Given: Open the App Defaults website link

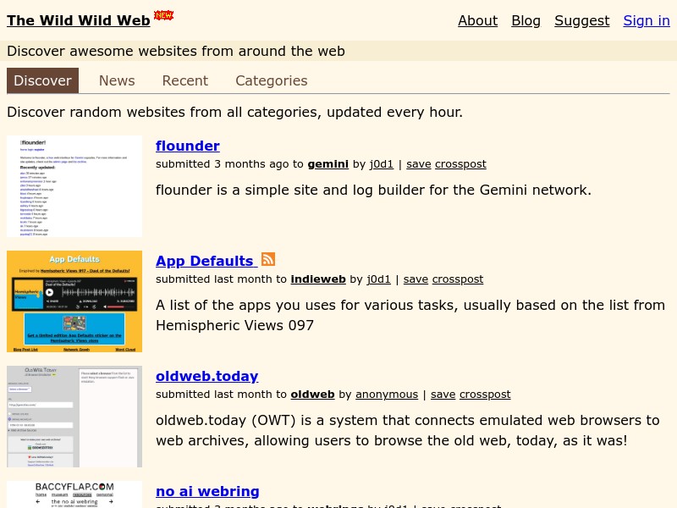Looking at the screenshot, I should pyautogui.click(x=206, y=261).
